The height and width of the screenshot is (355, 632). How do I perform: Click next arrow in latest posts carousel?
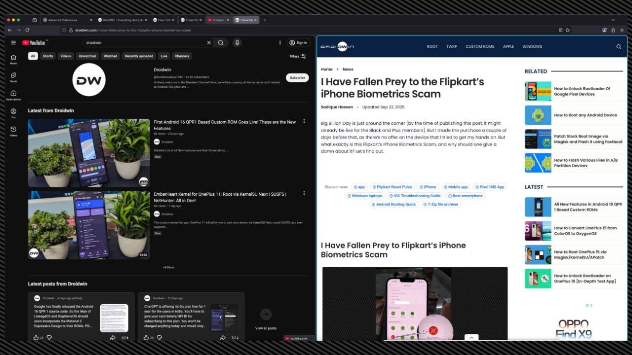click(x=266, y=314)
